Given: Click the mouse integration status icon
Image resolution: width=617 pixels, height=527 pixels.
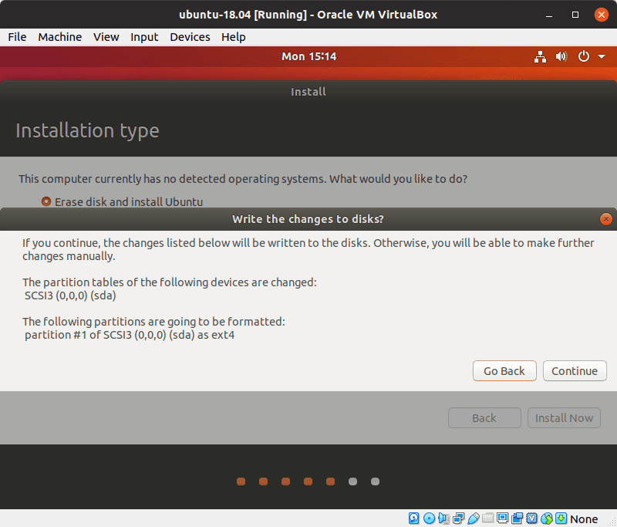Looking at the screenshot, I should pos(547,519).
